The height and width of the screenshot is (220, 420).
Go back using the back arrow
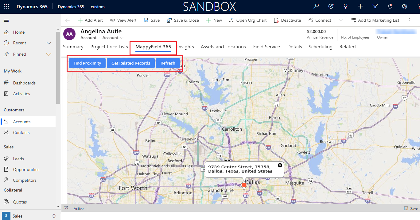click(x=67, y=20)
